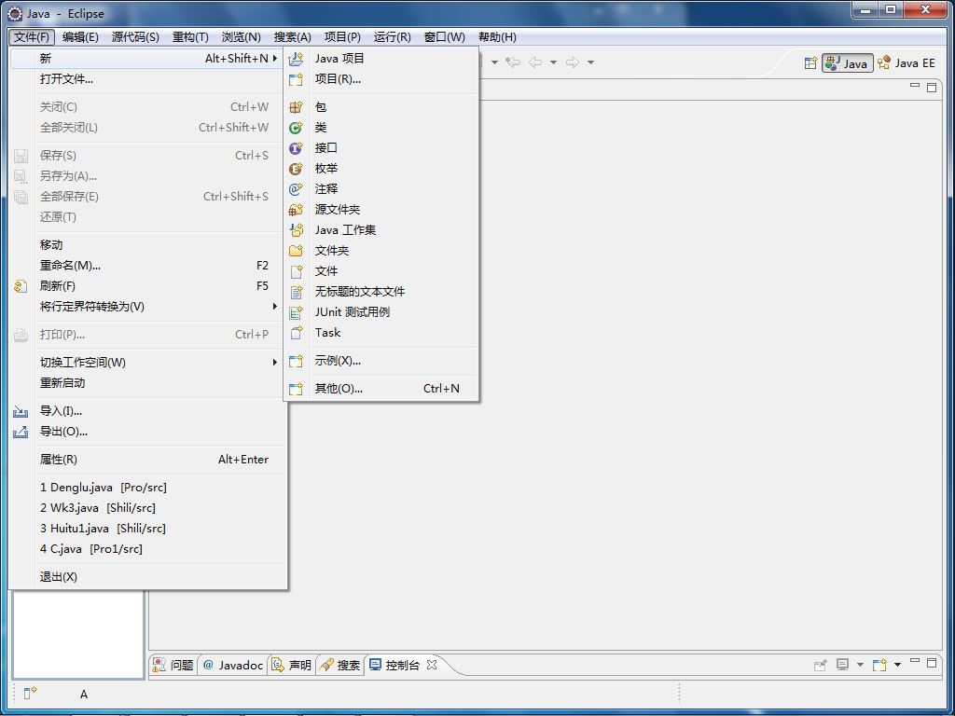The width and height of the screenshot is (955, 716).
Task: Choose 打开文件... from File menu
Action: coord(148,79)
